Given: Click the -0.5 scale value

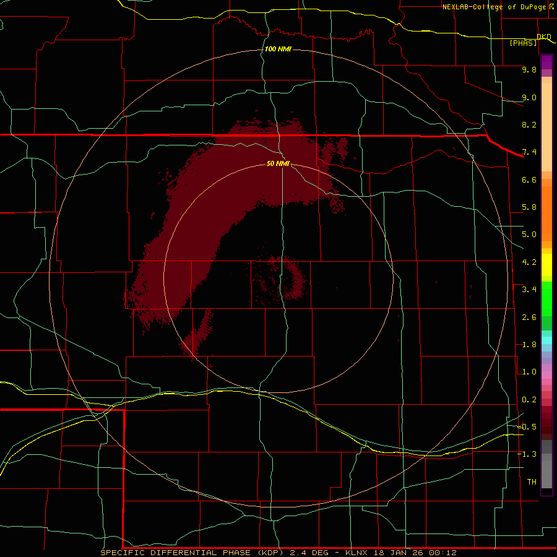Looking at the screenshot, I should pos(527,427).
